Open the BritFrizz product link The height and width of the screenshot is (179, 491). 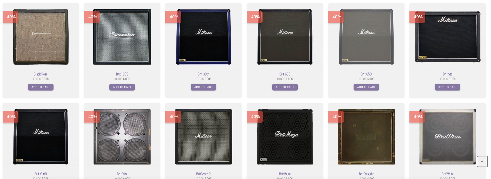[x=122, y=174]
